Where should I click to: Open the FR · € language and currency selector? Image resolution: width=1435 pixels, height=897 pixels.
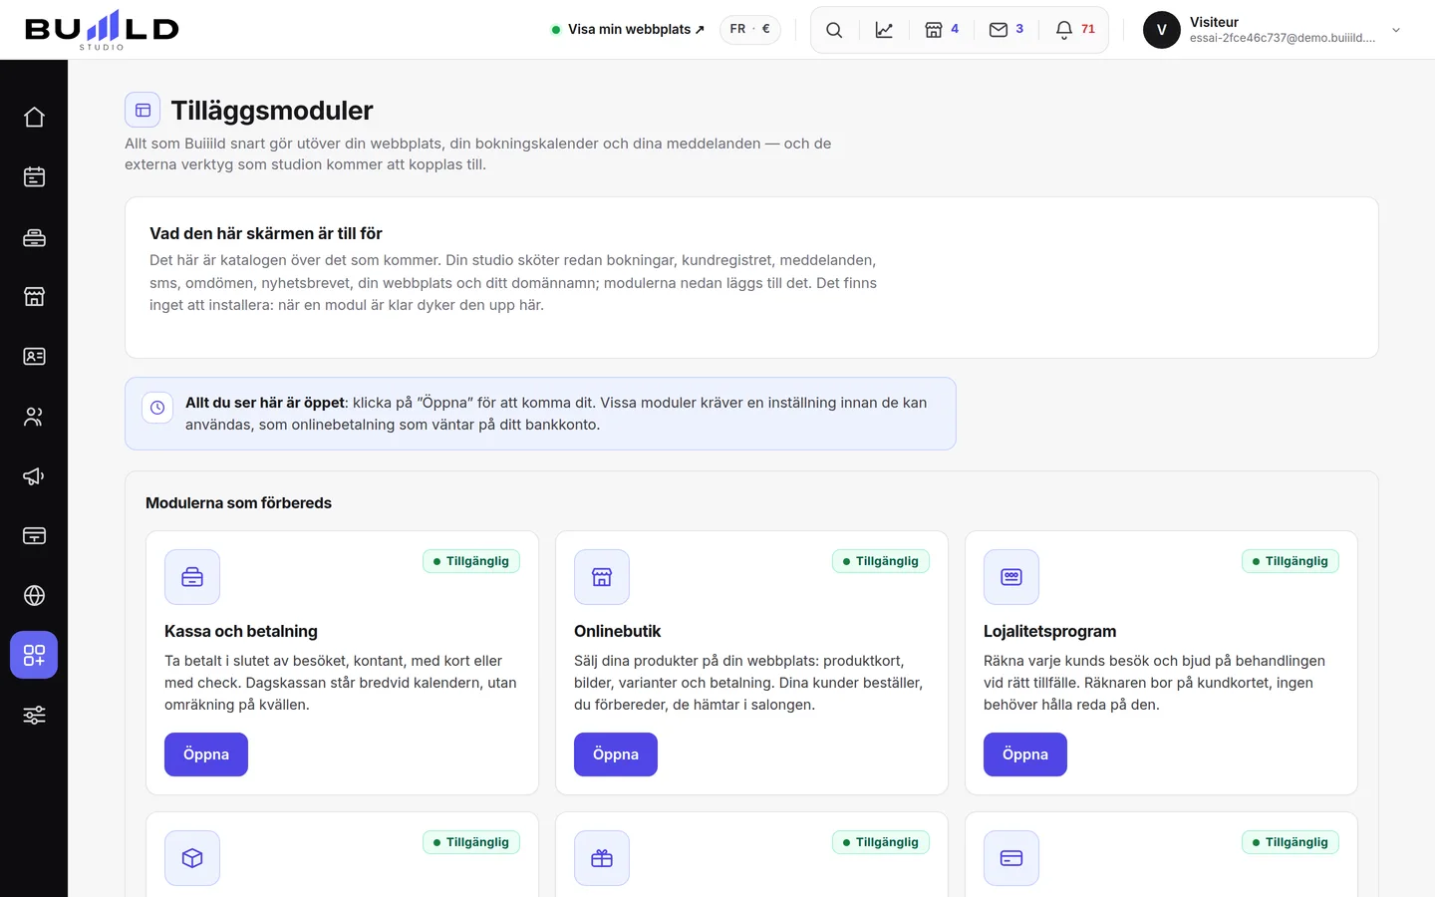[x=750, y=29]
